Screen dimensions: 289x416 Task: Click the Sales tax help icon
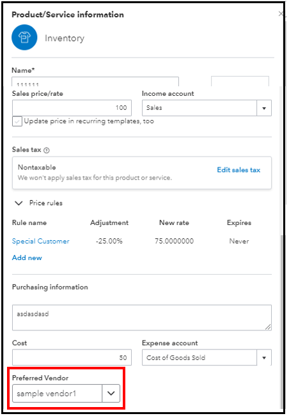click(47, 150)
